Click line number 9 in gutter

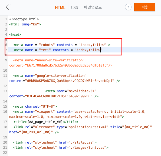[6, 60]
